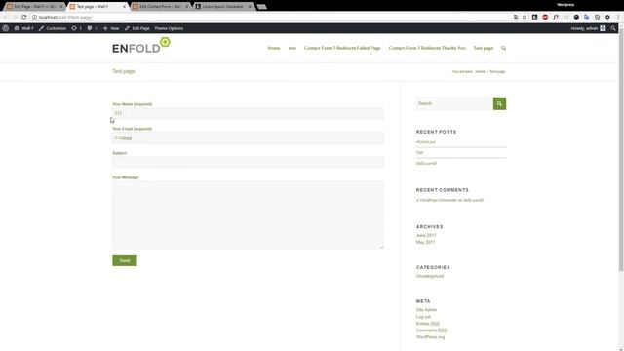The width and height of the screenshot is (624, 351).
Task: Open the Entries RSS link
Action: click(x=428, y=324)
